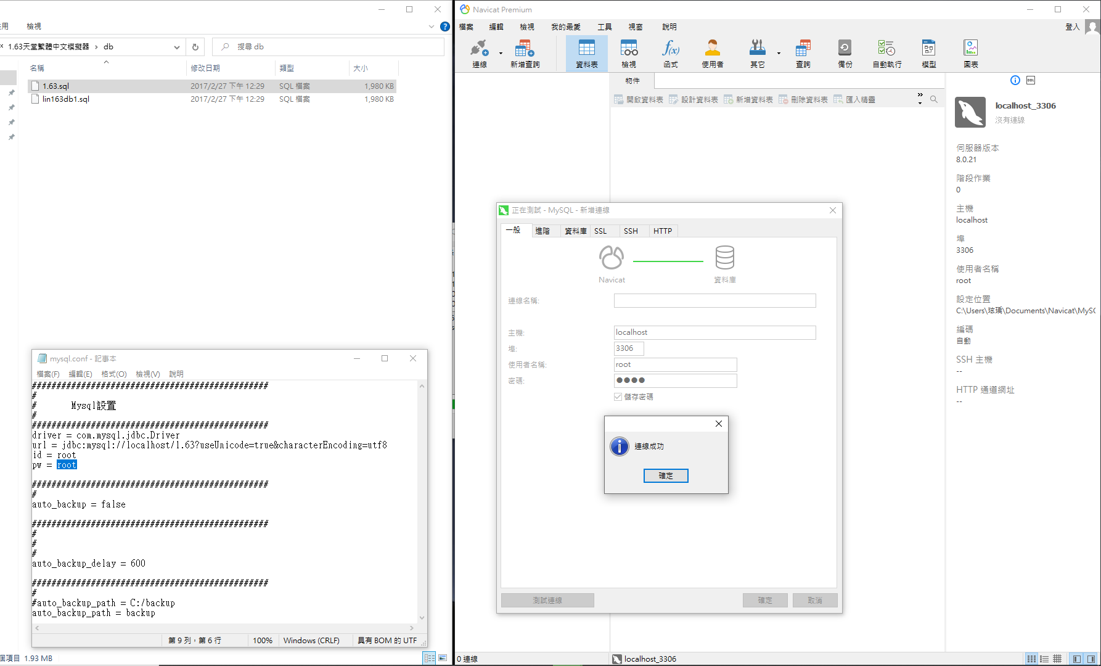Click the 搜尋 db search box in File Explorer

pos(328,47)
